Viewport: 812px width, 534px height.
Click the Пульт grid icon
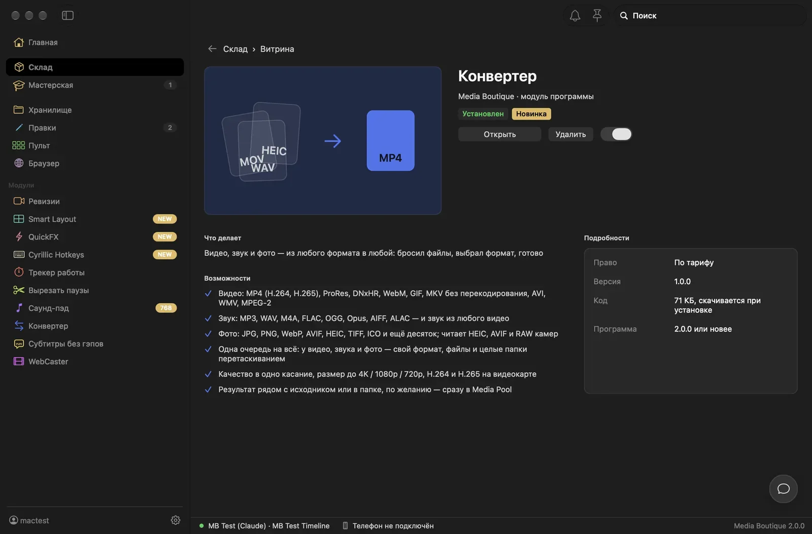(x=19, y=146)
